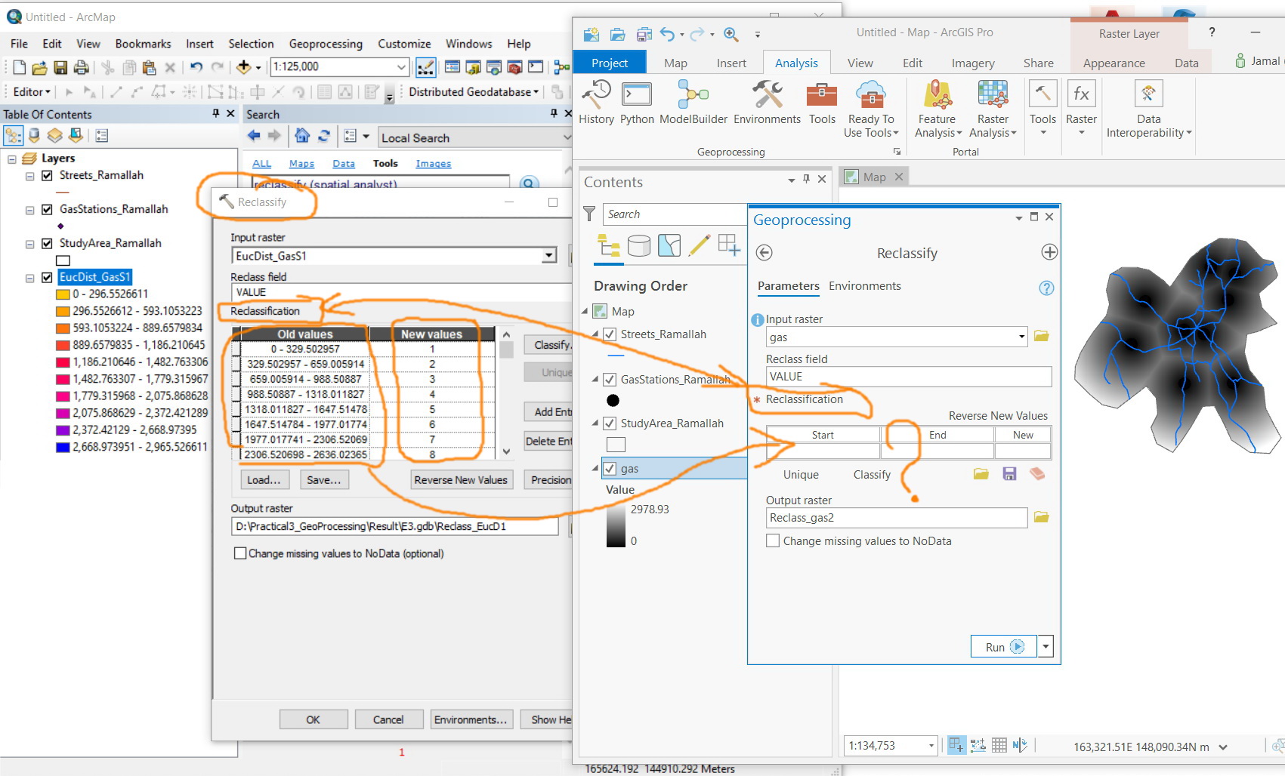Select List By Data Source icon

[639, 245]
